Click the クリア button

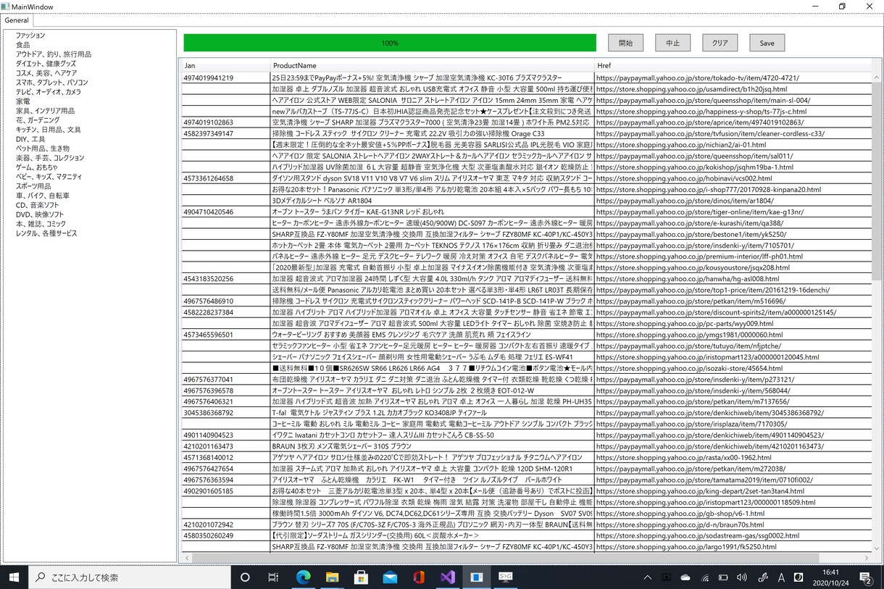tap(720, 43)
